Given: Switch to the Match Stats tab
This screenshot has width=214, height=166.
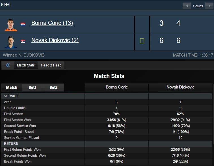Looking at the screenshot, I should point(26,65).
